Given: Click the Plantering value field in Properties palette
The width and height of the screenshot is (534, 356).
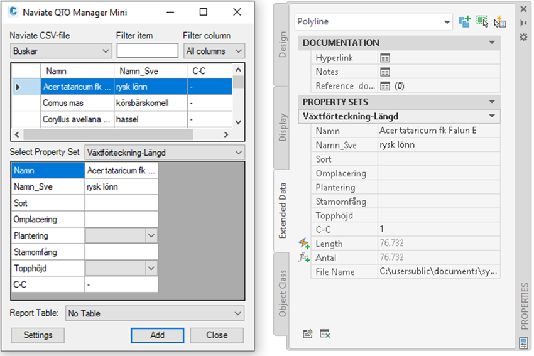Looking at the screenshot, I should pos(439,187).
